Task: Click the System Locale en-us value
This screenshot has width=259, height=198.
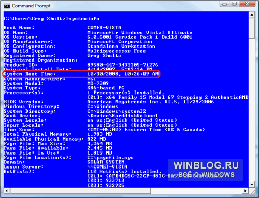Action: [x=132, y=120]
